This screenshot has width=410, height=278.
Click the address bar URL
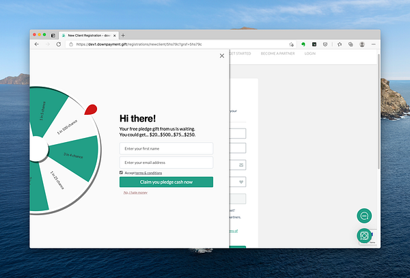pos(139,44)
